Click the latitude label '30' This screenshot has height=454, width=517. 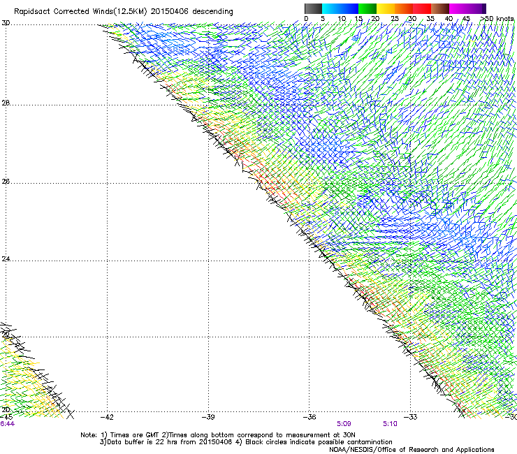[x=6, y=23]
